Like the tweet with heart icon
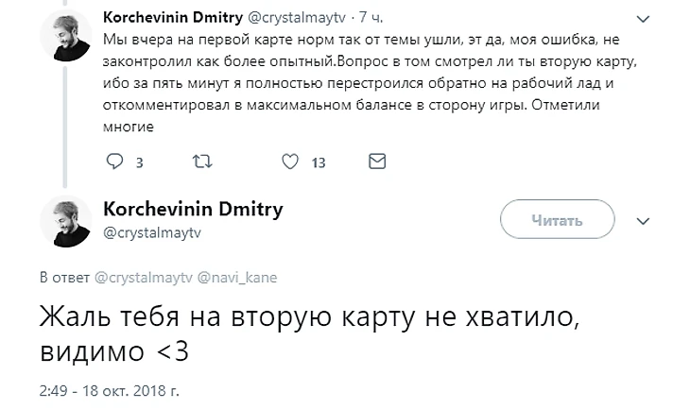 pyautogui.click(x=291, y=162)
